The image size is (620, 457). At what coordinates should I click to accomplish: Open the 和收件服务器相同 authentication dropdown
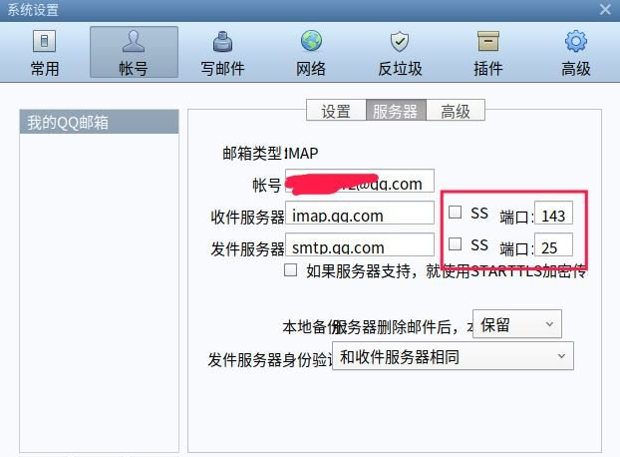(453, 356)
